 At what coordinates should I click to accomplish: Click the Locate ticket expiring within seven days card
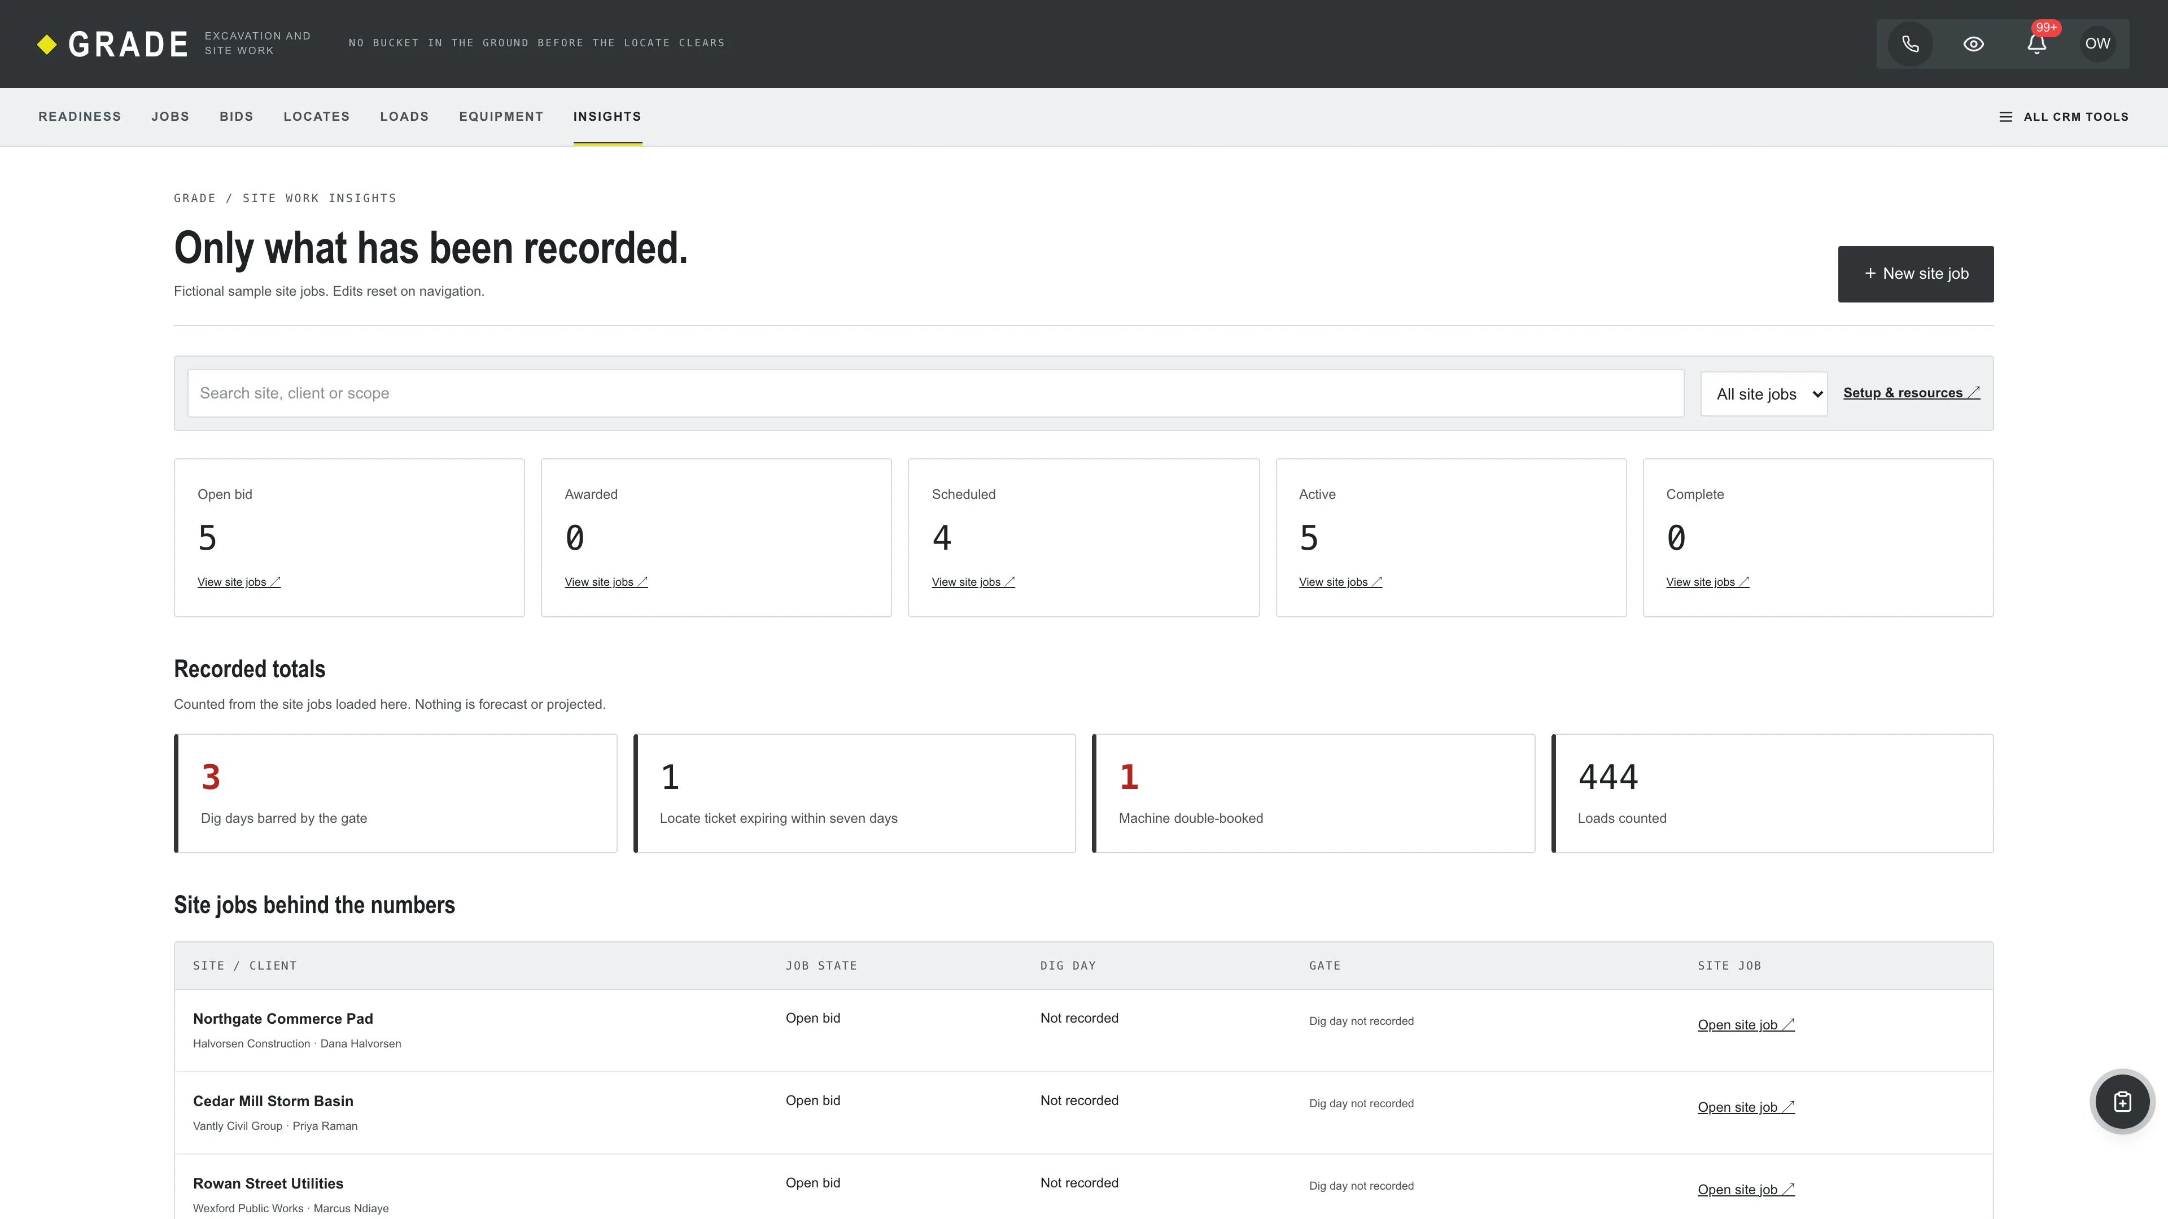(x=854, y=793)
